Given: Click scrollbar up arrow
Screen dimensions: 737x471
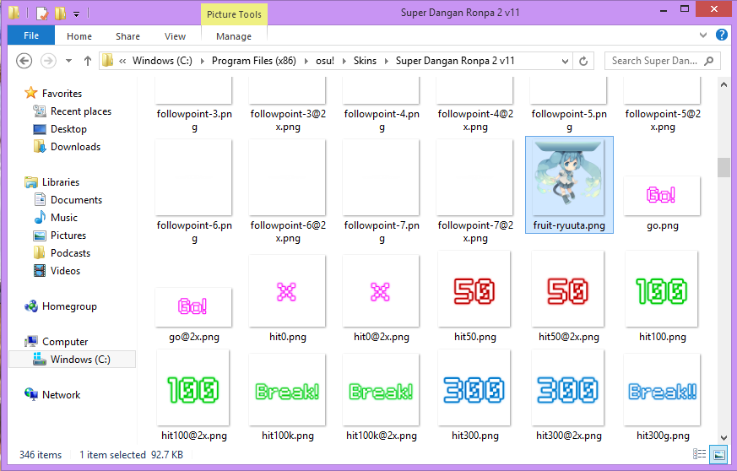Looking at the screenshot, I should (723, 84).
